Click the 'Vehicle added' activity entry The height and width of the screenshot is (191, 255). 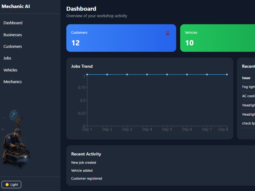click(82, 171)
